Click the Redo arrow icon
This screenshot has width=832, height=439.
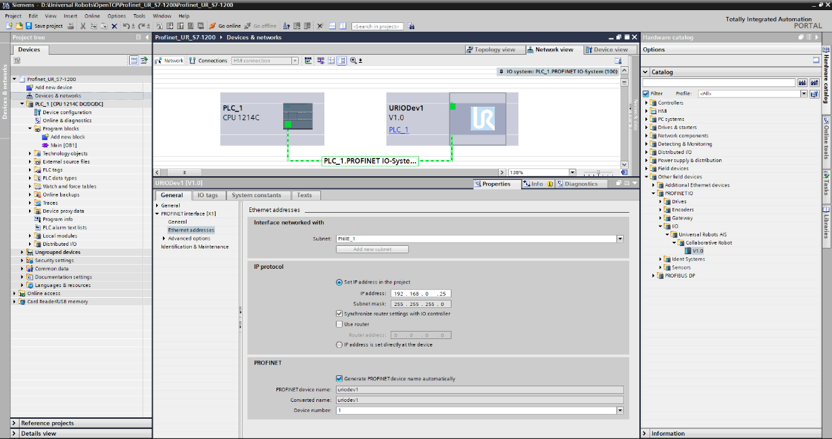142,26
